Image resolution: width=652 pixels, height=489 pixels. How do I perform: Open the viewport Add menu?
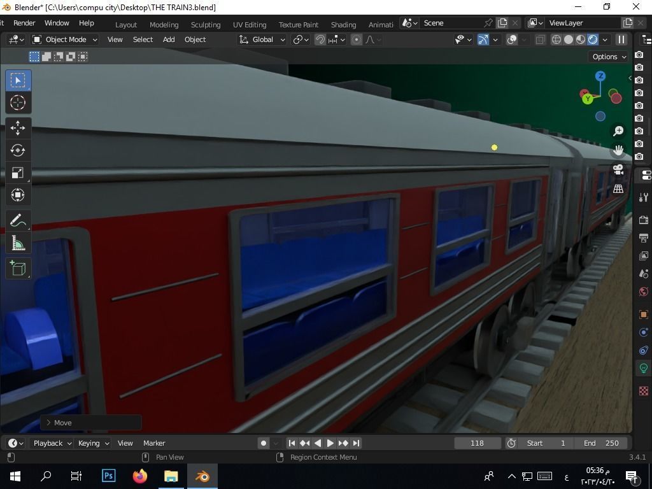click(x=168, y=39)
